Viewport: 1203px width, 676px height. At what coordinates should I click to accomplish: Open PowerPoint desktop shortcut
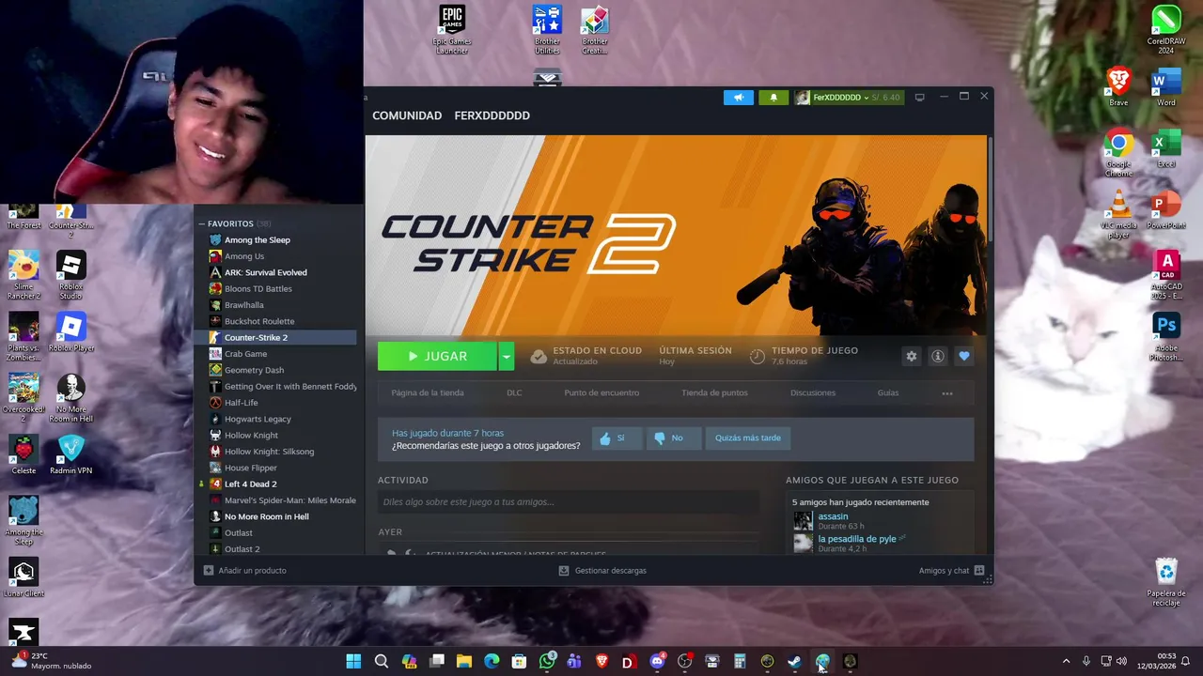click(1165, 209)
